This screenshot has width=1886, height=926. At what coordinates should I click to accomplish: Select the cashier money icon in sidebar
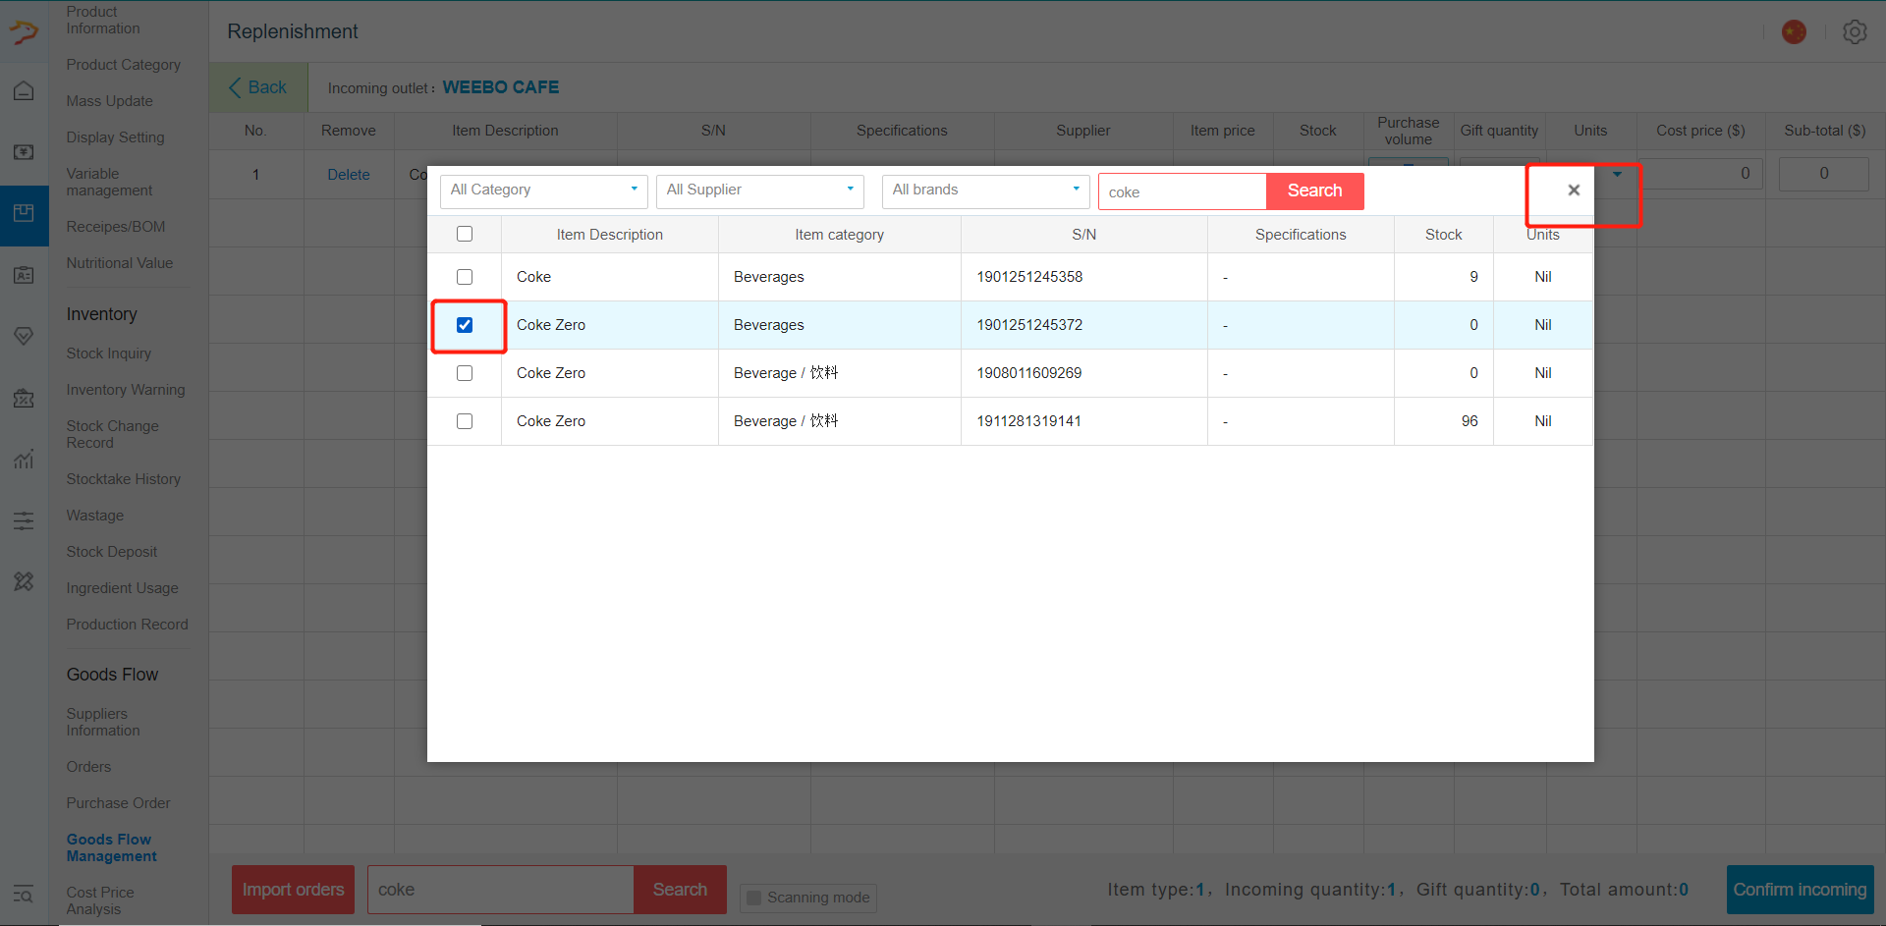point(24,152)
